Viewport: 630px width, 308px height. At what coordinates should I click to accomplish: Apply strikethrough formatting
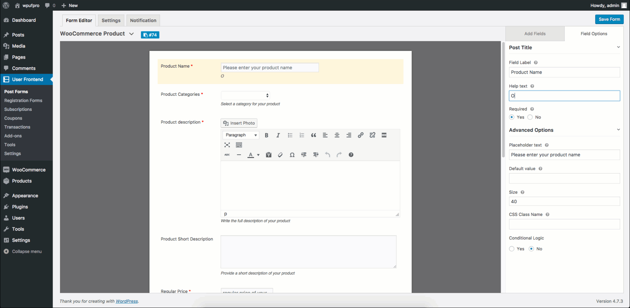227,155
